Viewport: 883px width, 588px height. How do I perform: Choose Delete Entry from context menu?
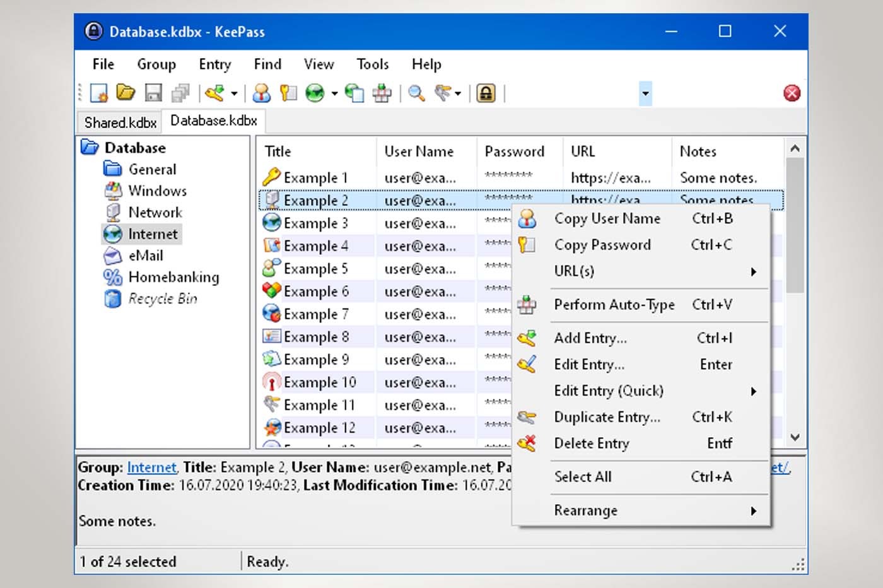tap(642, 444)
